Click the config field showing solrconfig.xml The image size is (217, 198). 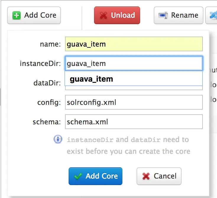[x=134, y=102]
